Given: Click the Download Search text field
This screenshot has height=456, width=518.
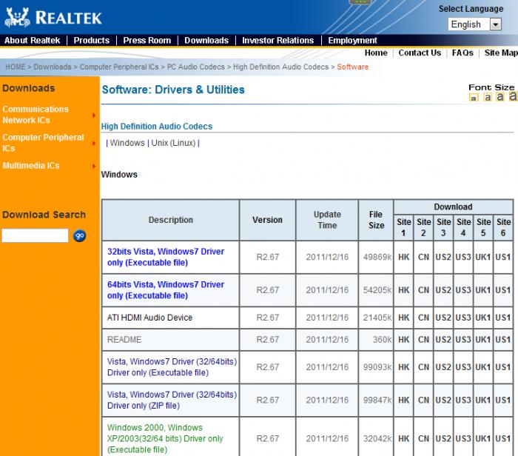Looking at the screenshot, I should [35, 235].
